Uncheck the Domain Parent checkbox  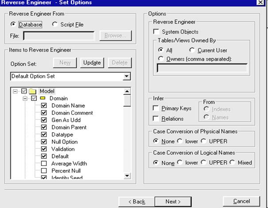[44, 127]
